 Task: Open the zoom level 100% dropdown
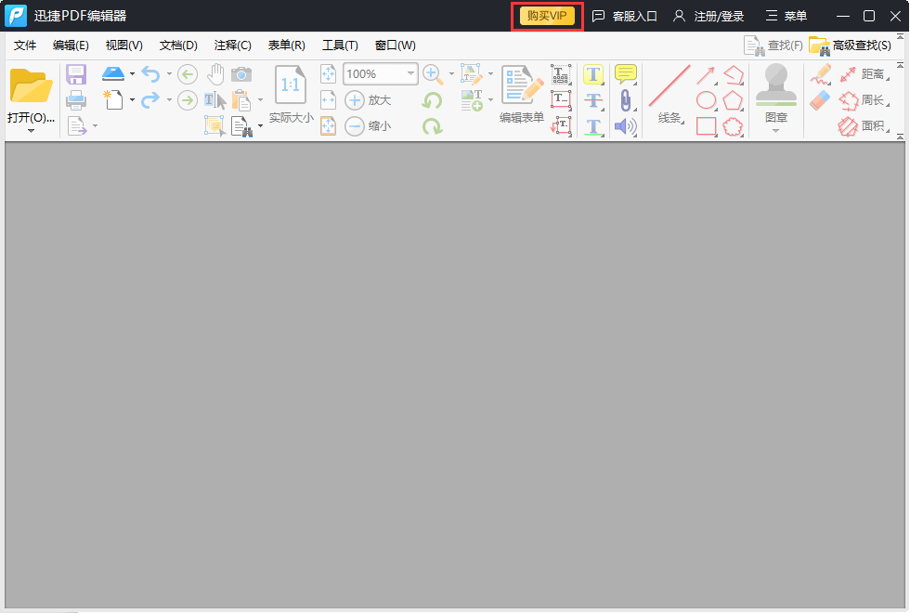coord(410,73)
